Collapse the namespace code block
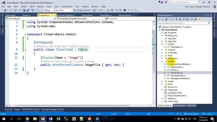Image resolution: width=217 pixels, height=122 pixels. (25, 34)
